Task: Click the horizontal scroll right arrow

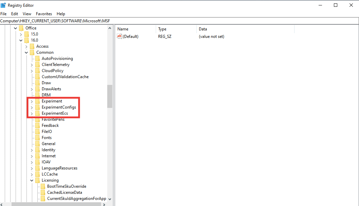Action: (x=104, y=204)
